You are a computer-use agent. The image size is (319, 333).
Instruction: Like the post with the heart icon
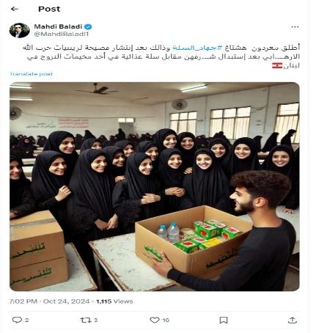coord(155,320)
